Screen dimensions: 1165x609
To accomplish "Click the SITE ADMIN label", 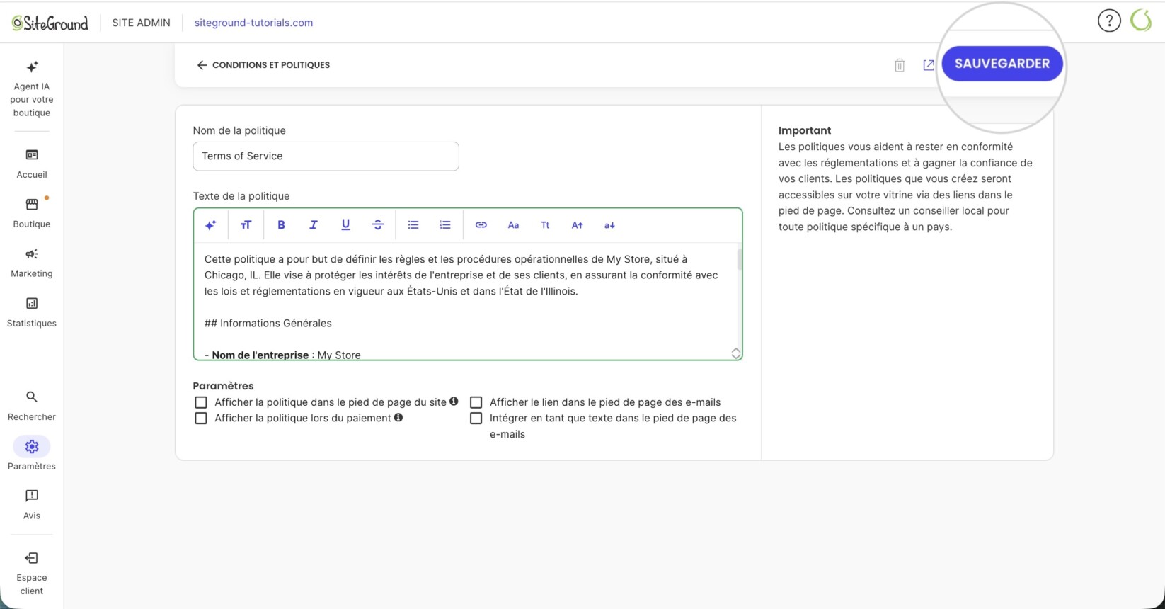I will pos(142,23).
